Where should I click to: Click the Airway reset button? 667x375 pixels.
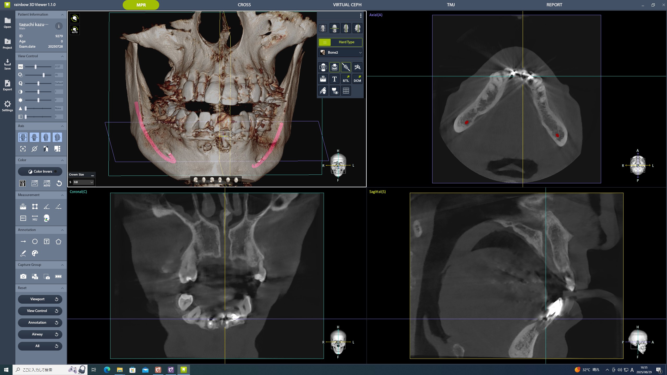pos(40,334)
